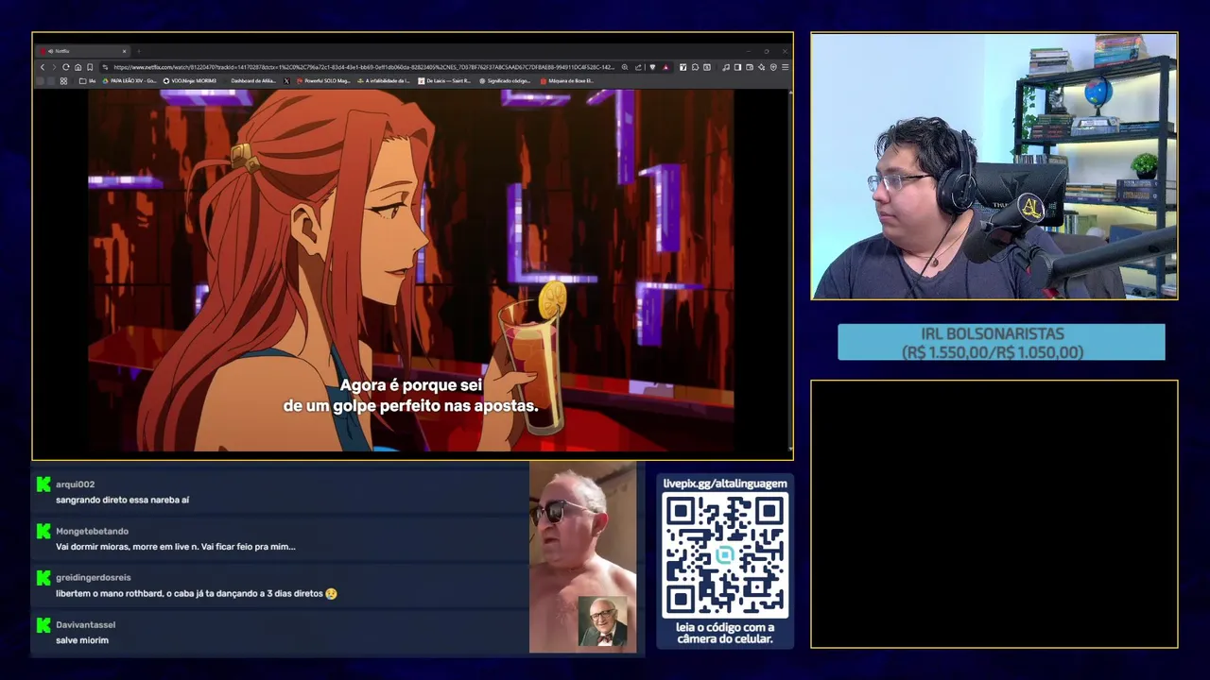Viewport: 1210px width, 680px height.
Task: Open Significado código bookmark
Action: (505, 80)
